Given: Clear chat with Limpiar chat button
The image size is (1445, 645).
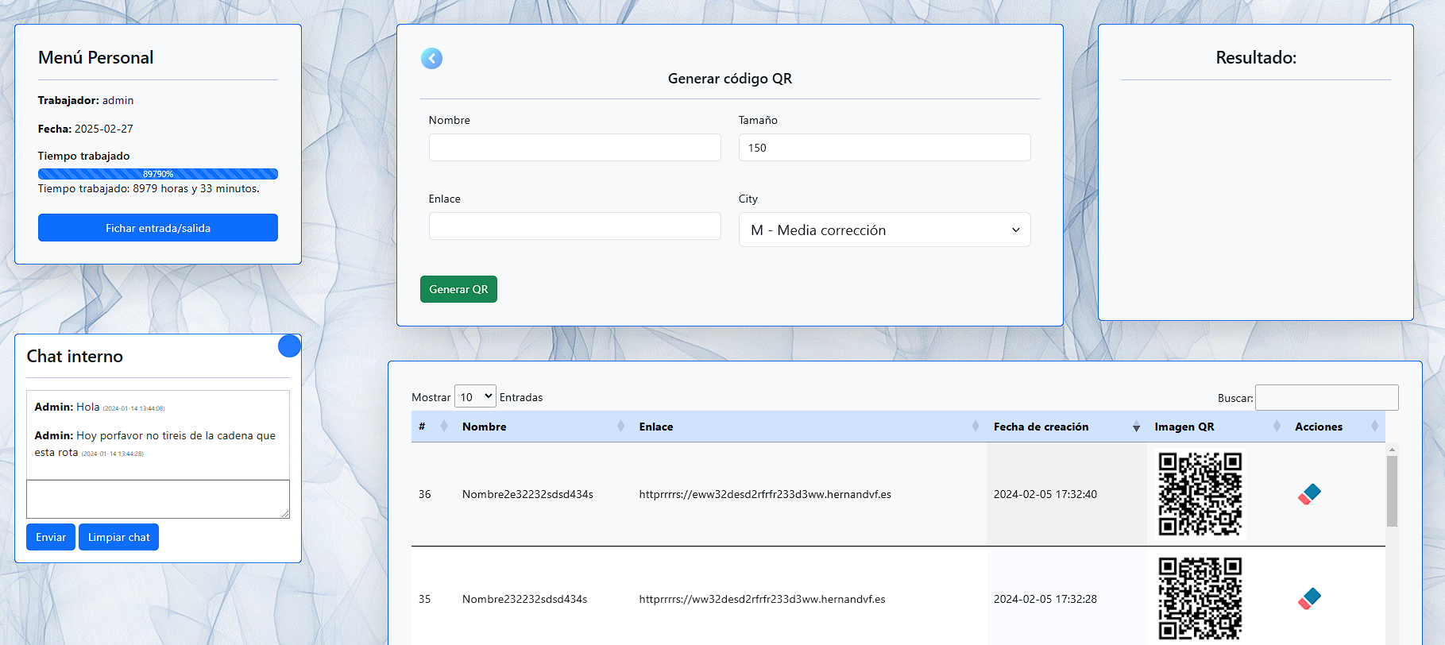Looking at the screenshot, I should tap(118, 537).
